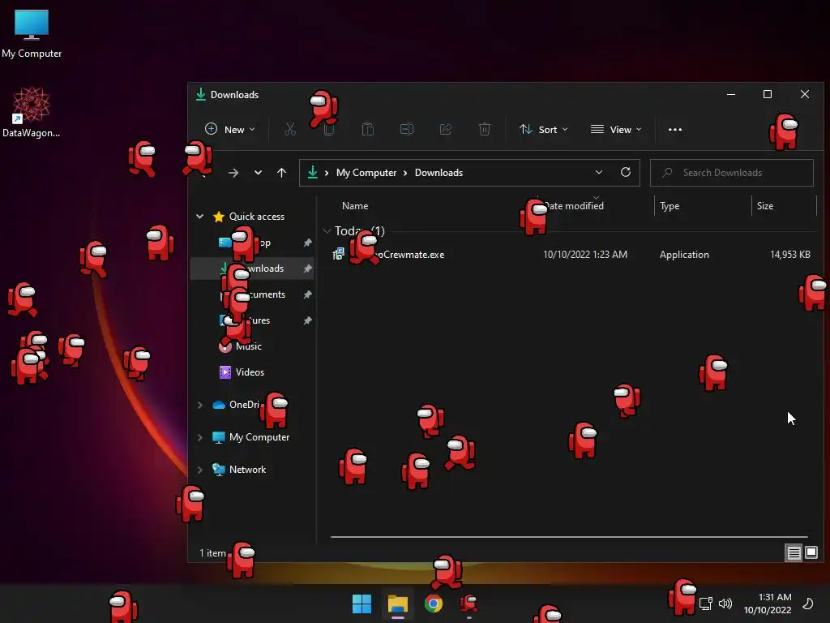Click the 14,953 KB size cell
This screenshot has width=830, height=623.
[x=789, y=255]
